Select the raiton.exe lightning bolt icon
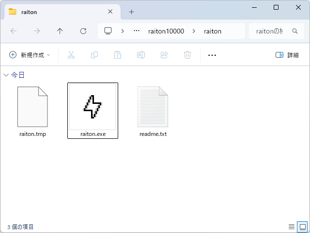310x233 pixels. (x=93, y=107)
